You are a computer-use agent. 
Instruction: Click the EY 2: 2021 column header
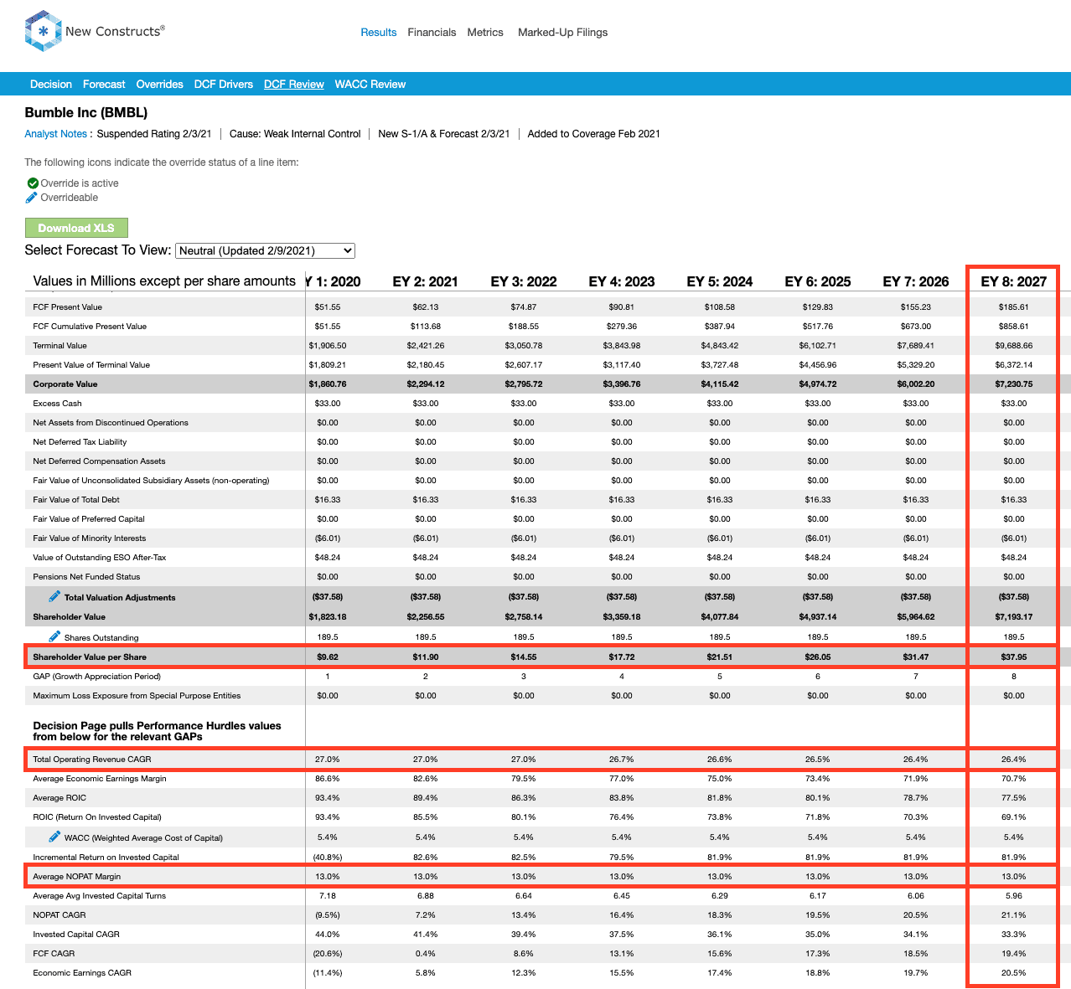coord(426,281)
